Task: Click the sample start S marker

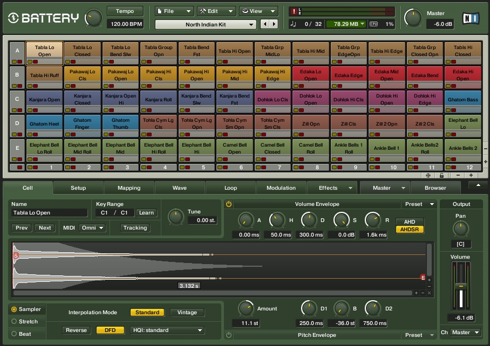Action: point(16,255)
